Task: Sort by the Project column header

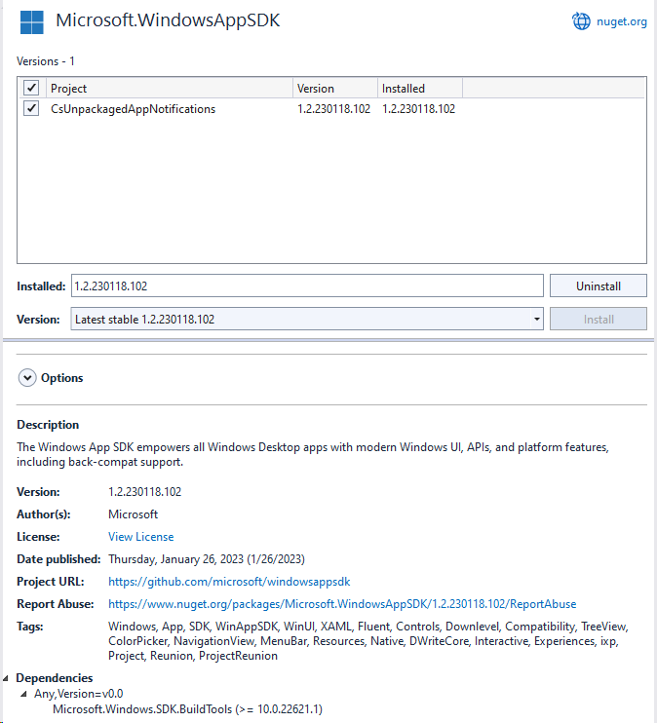Action: 170,88
